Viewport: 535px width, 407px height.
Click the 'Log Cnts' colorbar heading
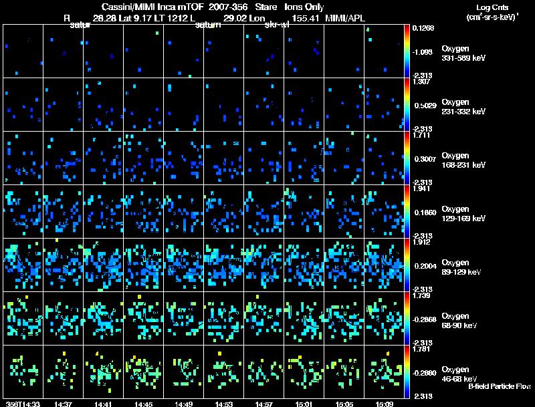tap(492, 7)
